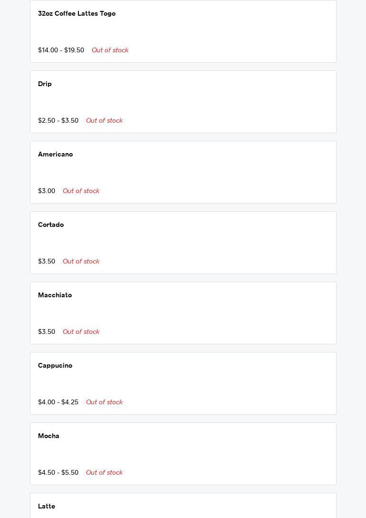Select the Mocha item title
366x518 pixels.
pos(48,436)
